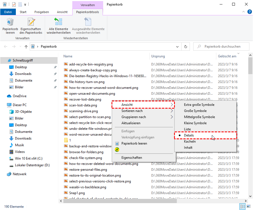Click the recycle bin icon in title bar
The image size is (253, 210).
[x=5, y=4]
